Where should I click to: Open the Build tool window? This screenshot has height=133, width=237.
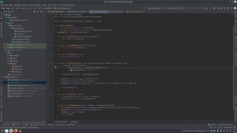coord(26,125)
